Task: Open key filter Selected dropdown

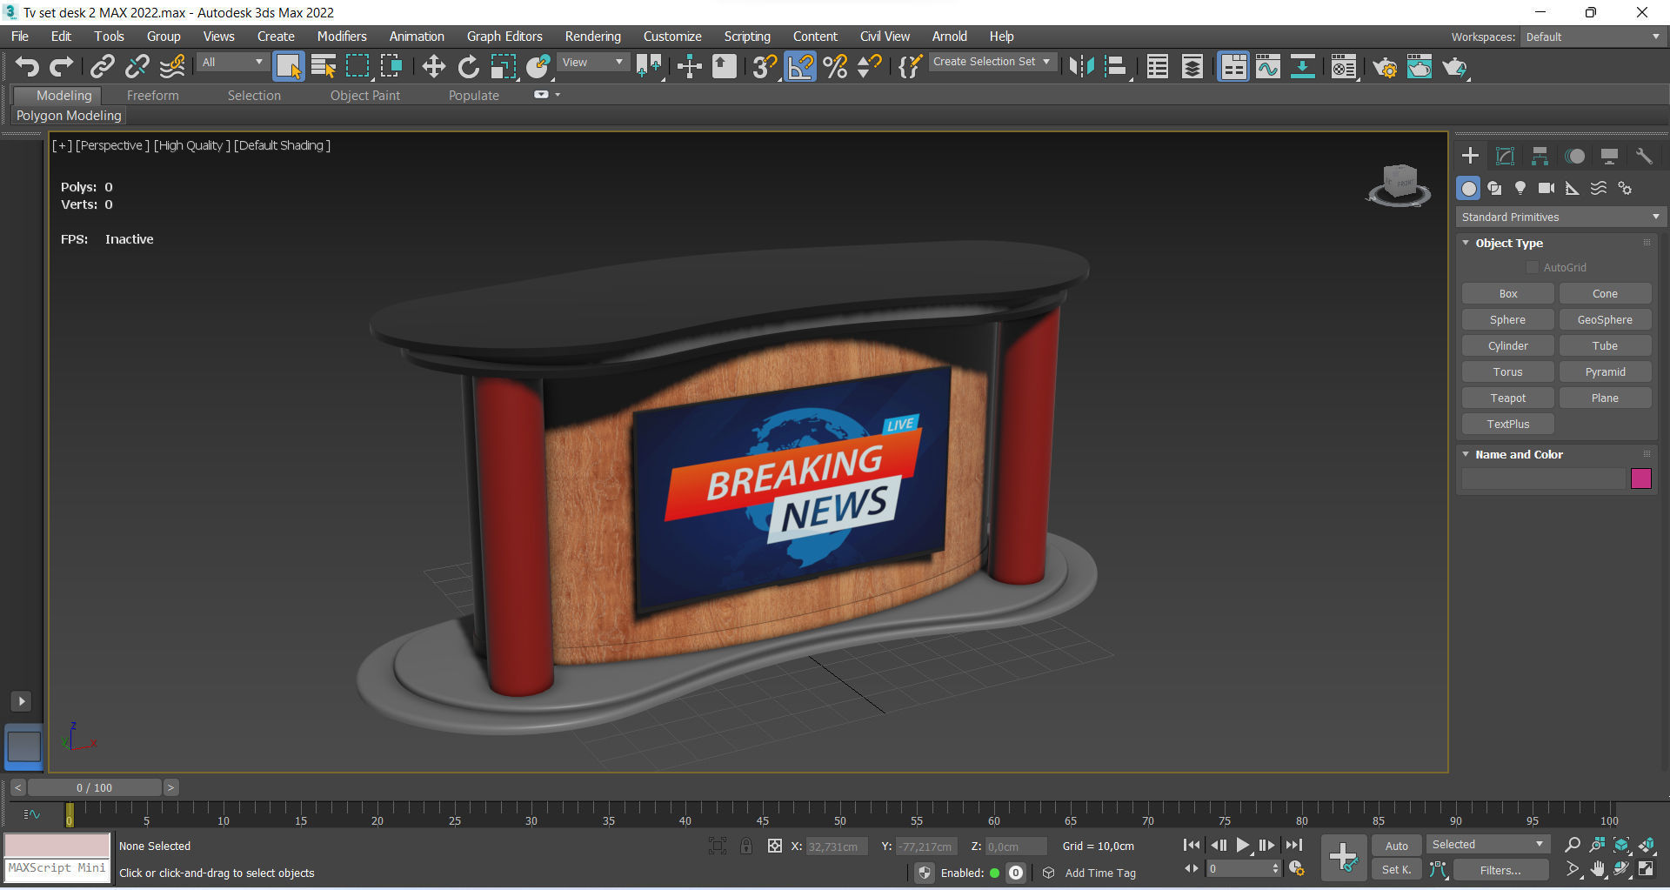Action: tap(1487, 845)
